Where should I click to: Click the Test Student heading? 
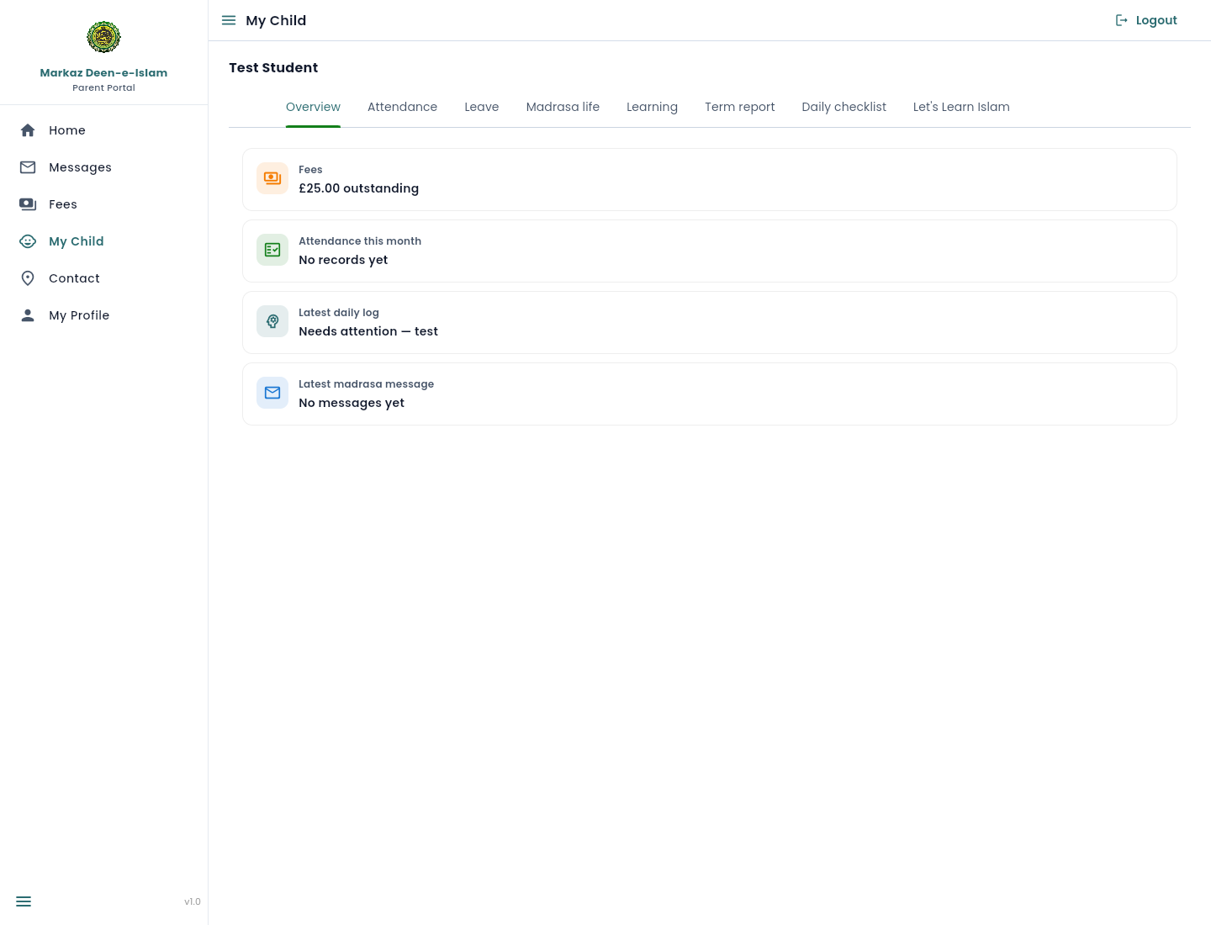point(273,68)
